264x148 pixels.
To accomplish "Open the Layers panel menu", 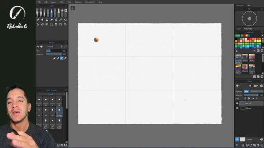I will coord(262,81).
